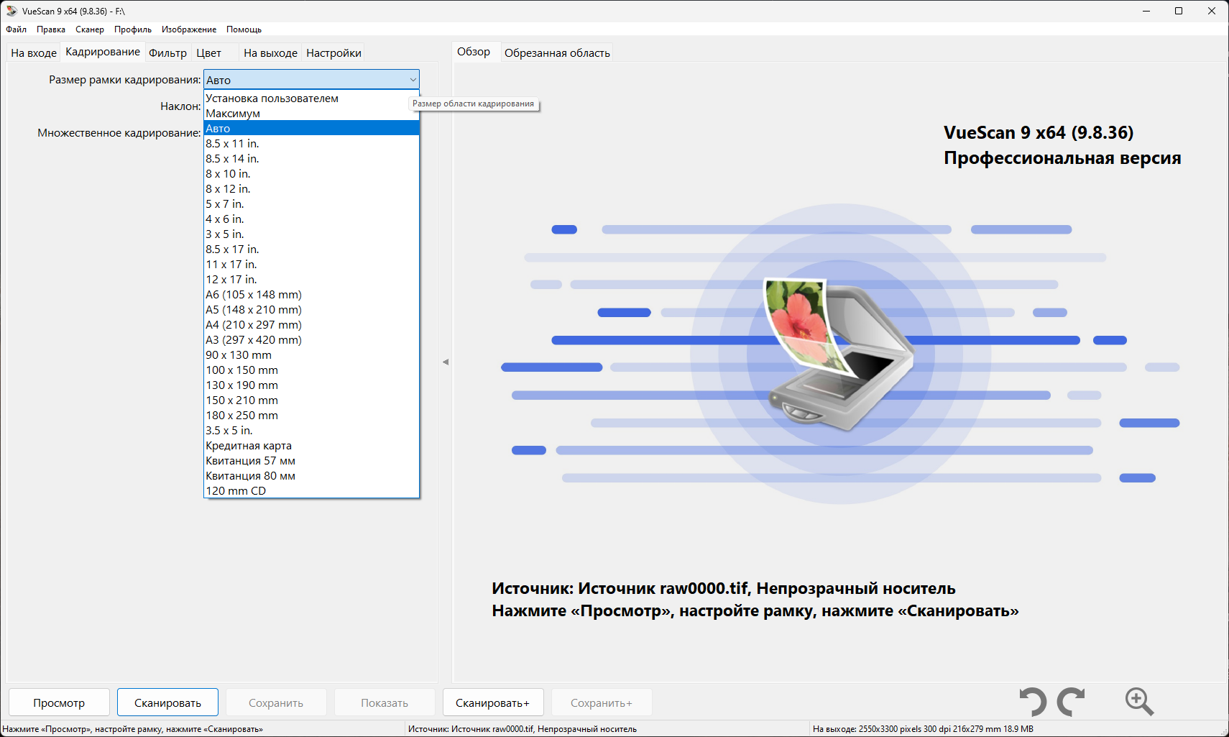This screenshot has height=737, width=1229.
Task: Select the 150 x 210 mm size
Action: point(311,400)
